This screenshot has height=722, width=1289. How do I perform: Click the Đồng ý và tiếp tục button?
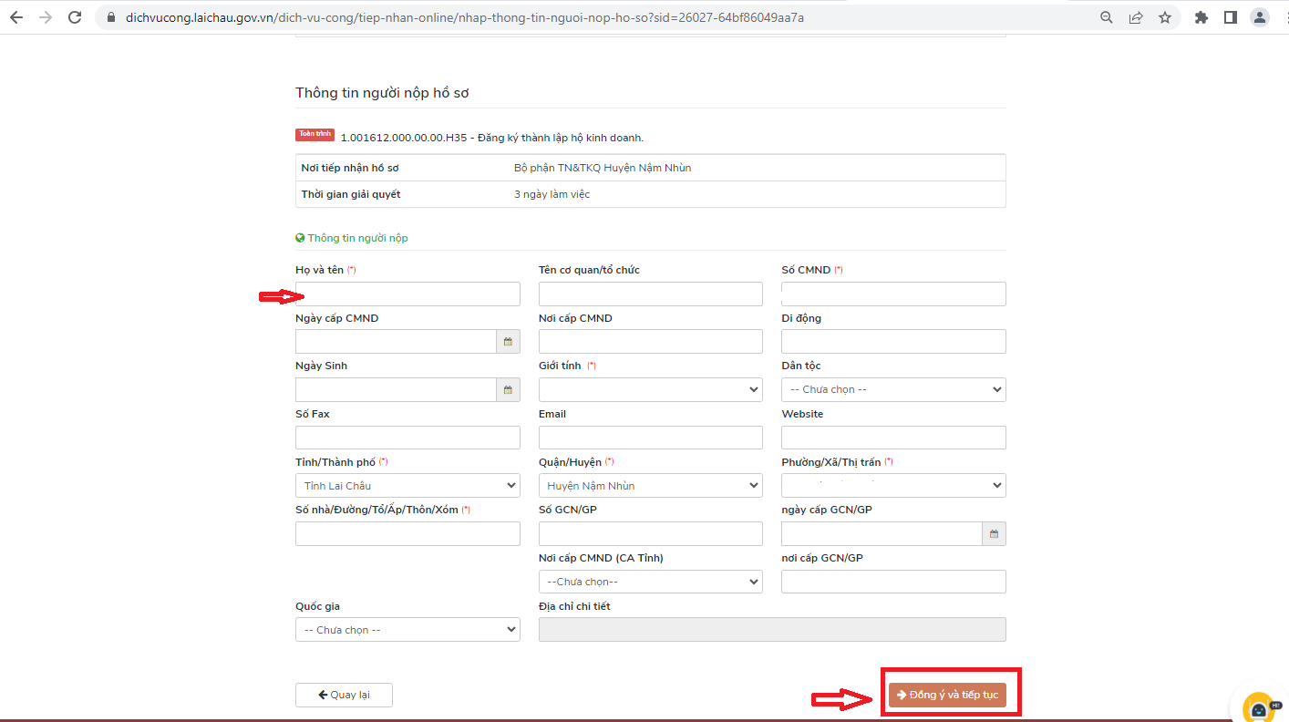[947, 695]
